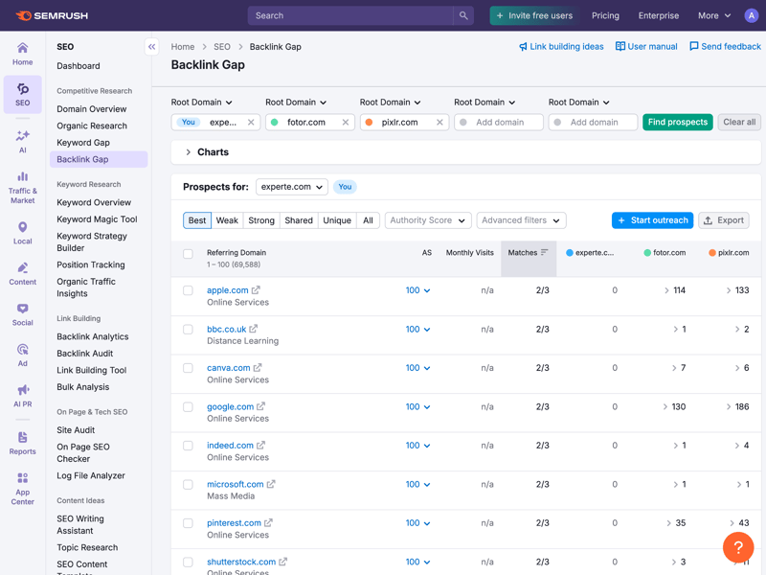Toggle the select-all header checkbox

click(x=188, y=254)
